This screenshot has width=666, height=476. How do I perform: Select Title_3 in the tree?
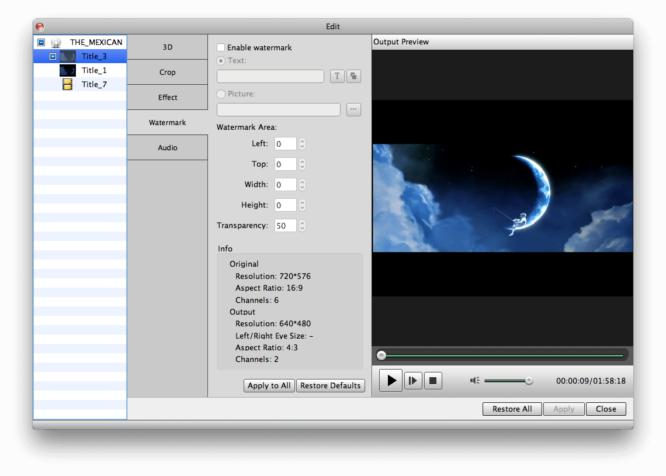click(80, 56)
